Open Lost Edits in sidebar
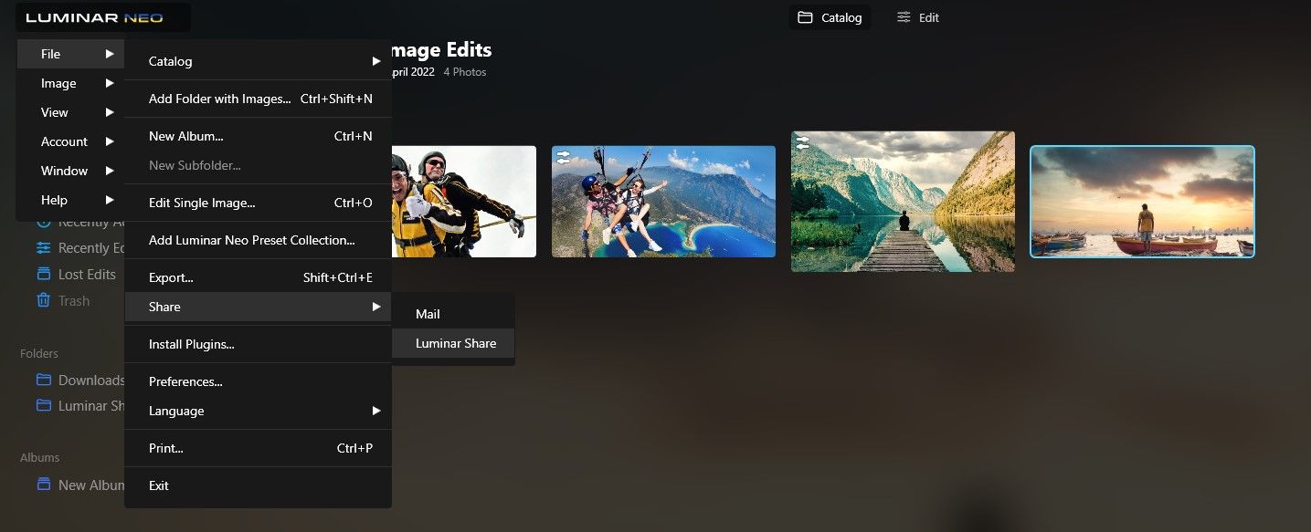Screen dimensions: 1311x532 coord(87,275)
